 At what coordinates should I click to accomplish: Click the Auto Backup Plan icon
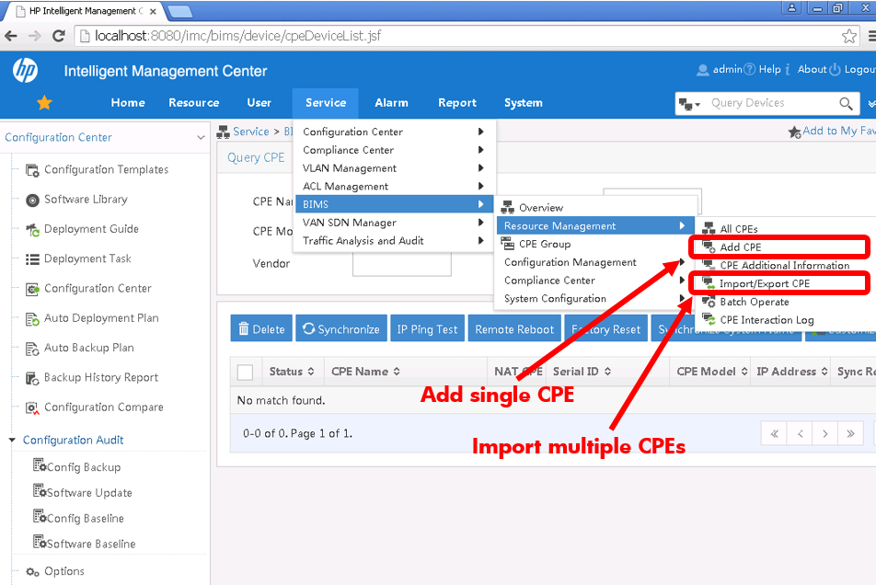click(32, 349)
